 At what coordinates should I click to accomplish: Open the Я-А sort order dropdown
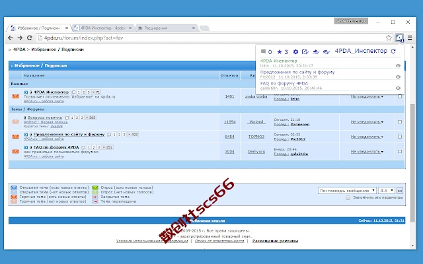(x=386, y=191)
